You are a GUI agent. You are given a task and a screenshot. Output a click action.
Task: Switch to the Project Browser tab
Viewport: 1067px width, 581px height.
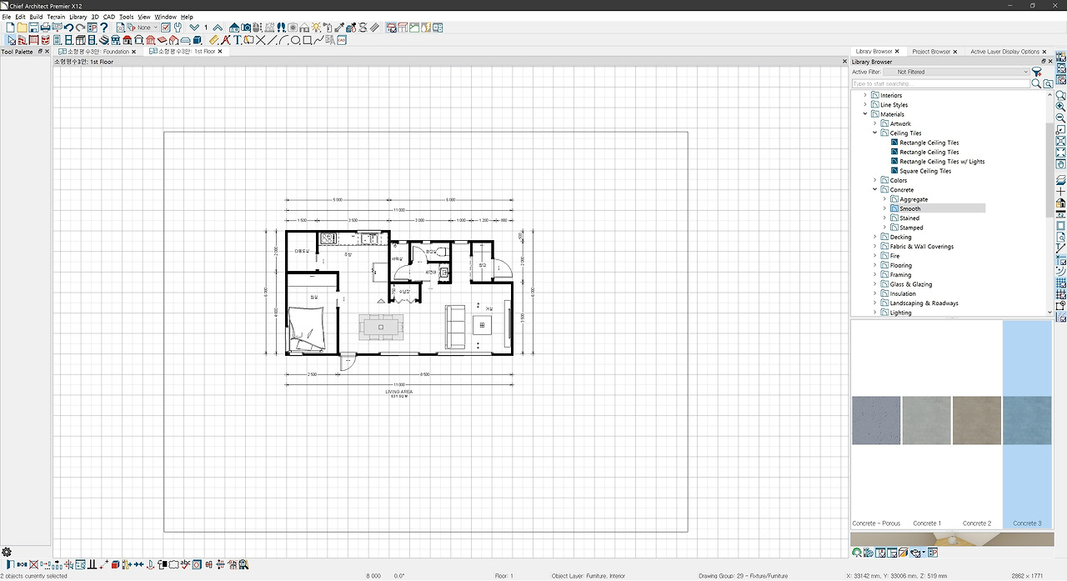pos(931,52)
